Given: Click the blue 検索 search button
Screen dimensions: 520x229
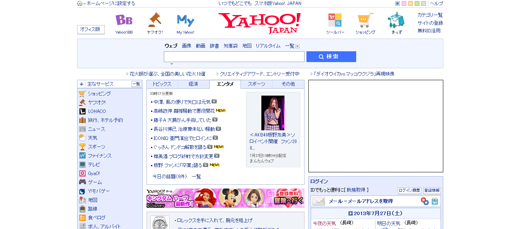Looking at the screenshot, I should click(x=331, y=57).
